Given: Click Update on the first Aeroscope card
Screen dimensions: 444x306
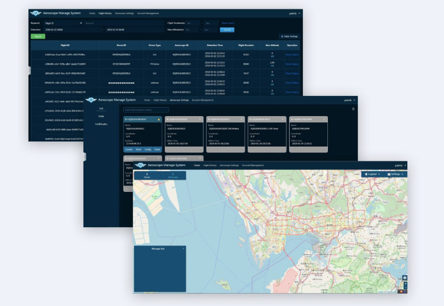Looking at the screenshot, I should tap(129, 150).
